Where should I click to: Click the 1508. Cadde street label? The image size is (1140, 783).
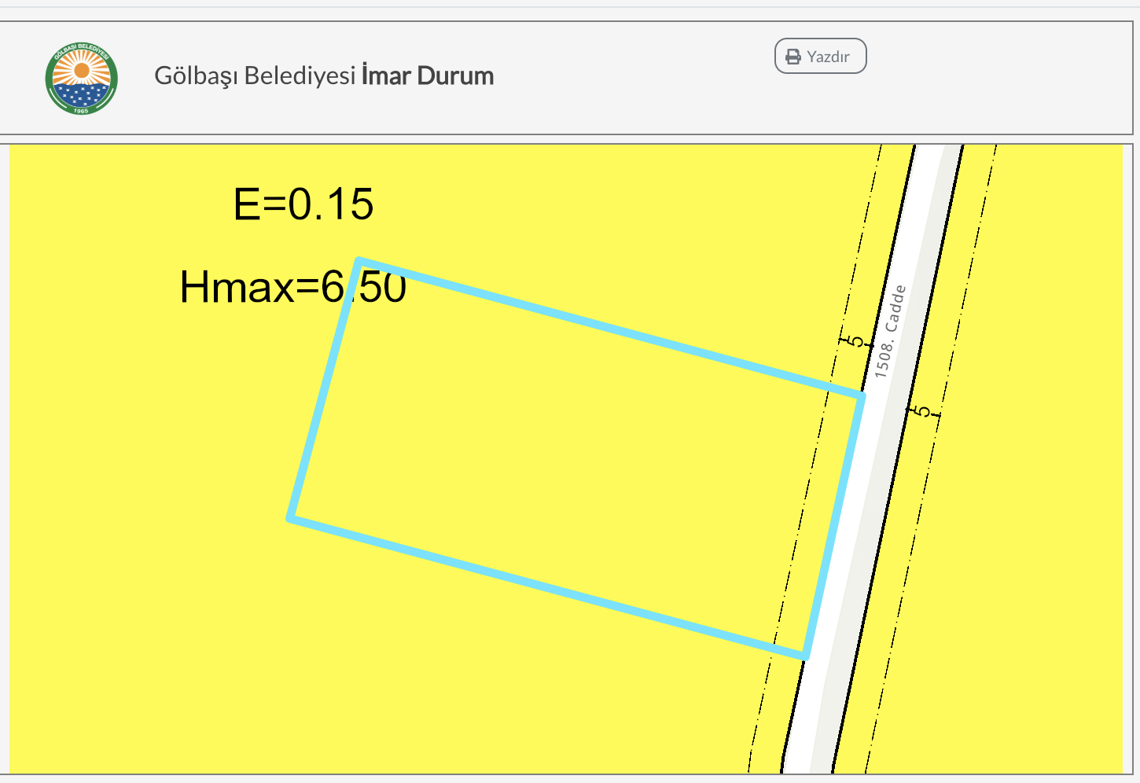pos(890,331)
